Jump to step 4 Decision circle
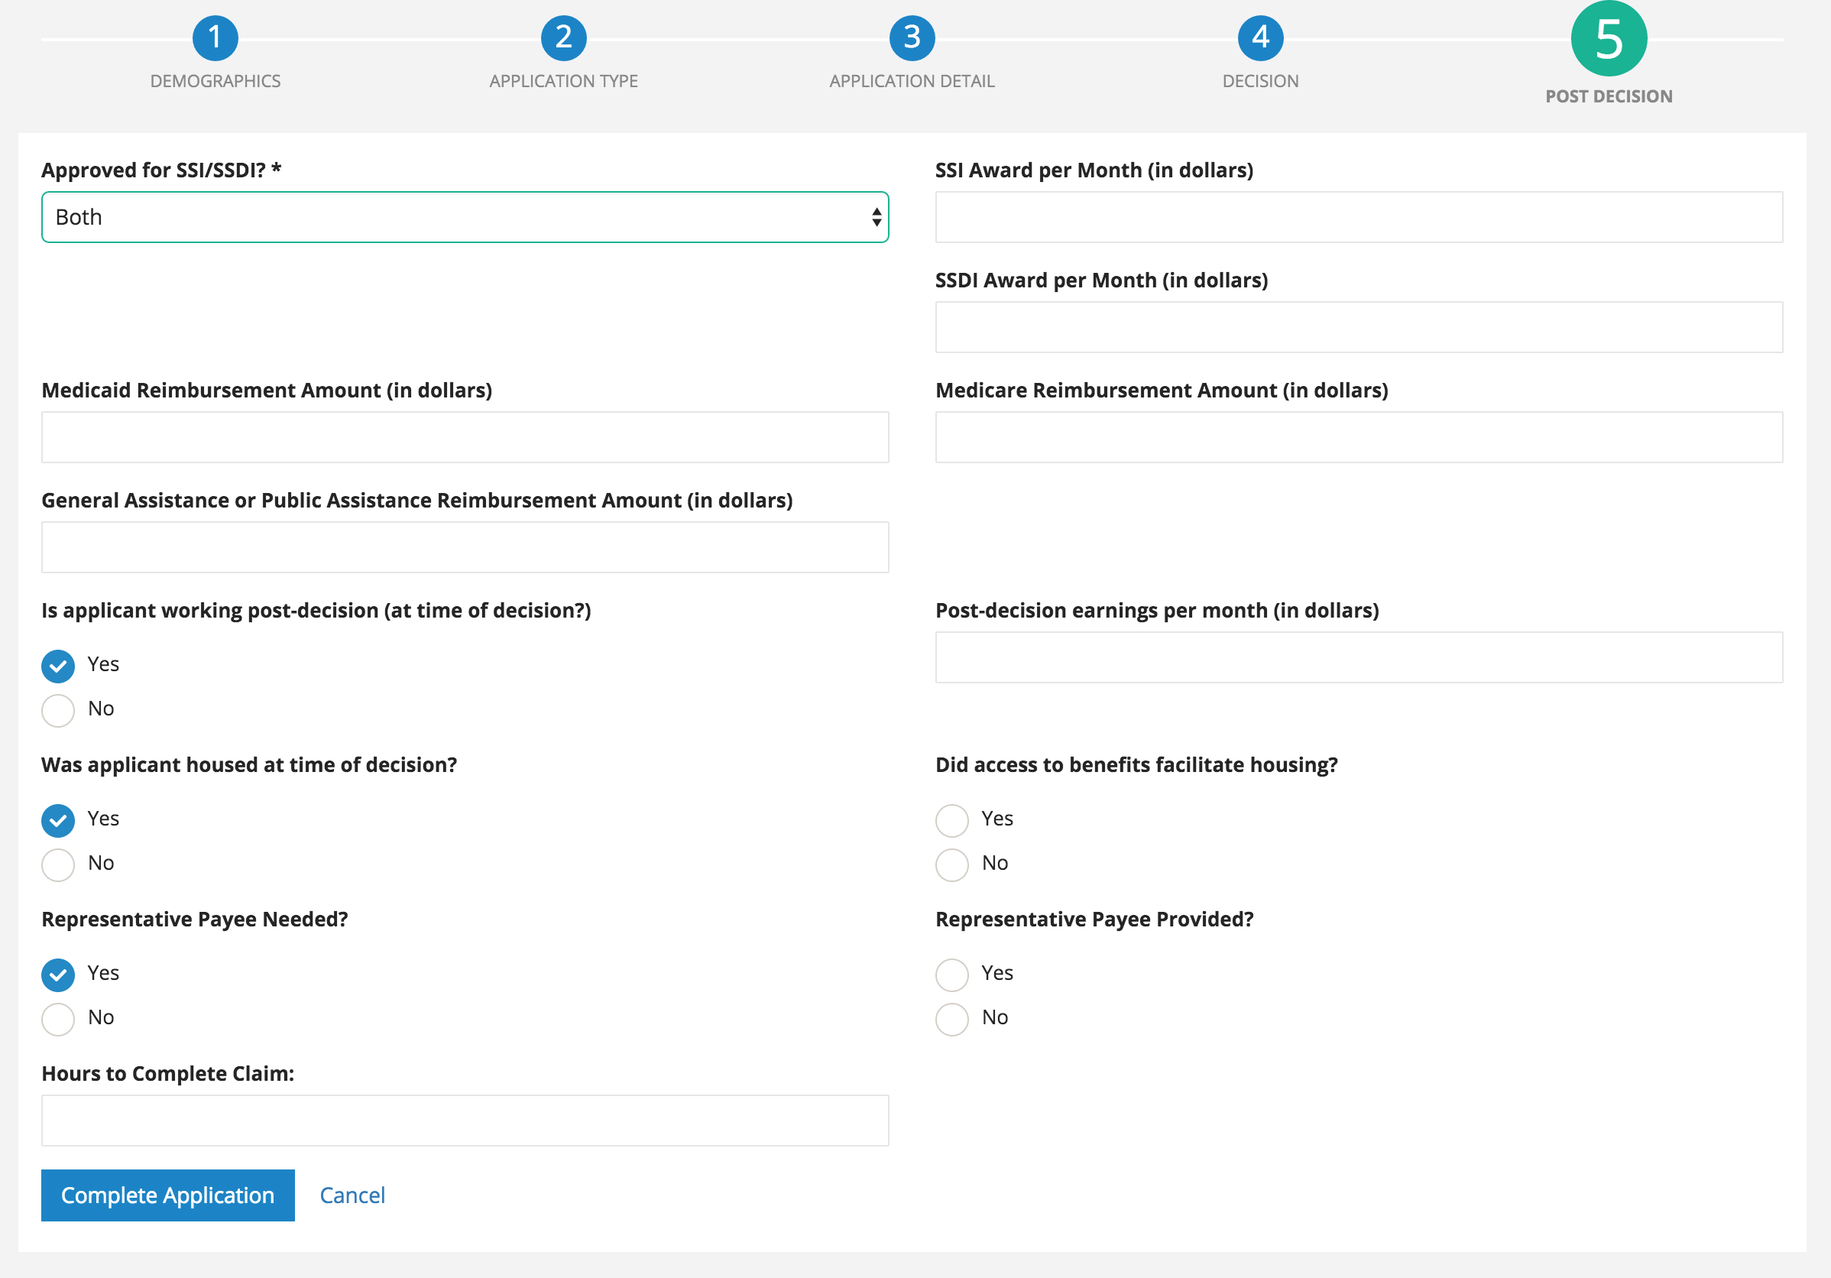Image resolution: width=1831 pixels, height=1278 pixels. (1260, 37)
